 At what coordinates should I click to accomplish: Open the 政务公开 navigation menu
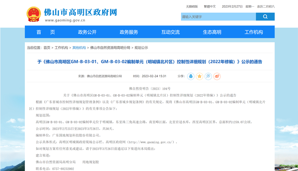coord(87,32)
